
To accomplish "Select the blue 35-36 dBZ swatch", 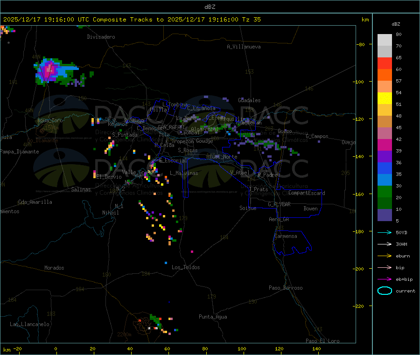I will click(385, 168).
